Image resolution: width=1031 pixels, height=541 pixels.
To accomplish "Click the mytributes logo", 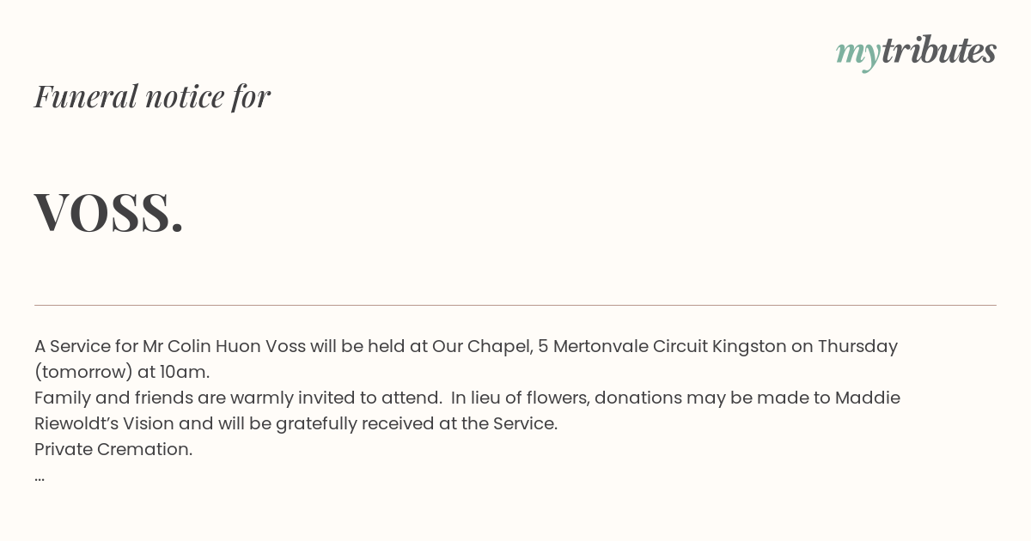I will (x=916, y=52).
